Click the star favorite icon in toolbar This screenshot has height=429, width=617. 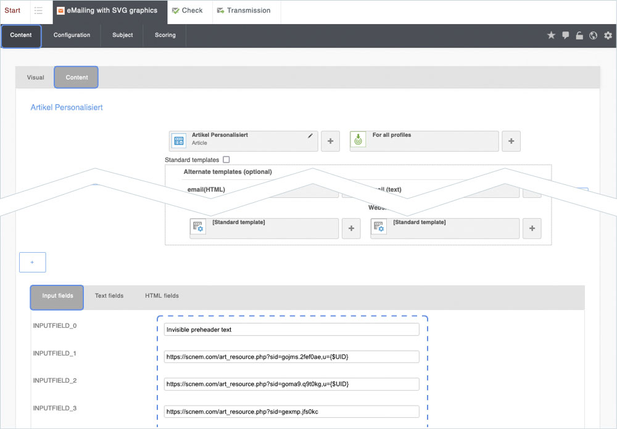(551, 36)
